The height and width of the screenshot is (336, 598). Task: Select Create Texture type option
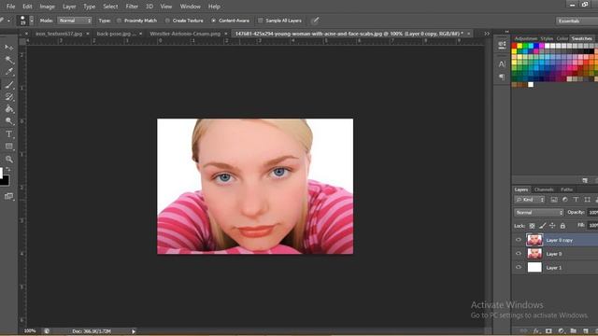[x=184, y=21]
